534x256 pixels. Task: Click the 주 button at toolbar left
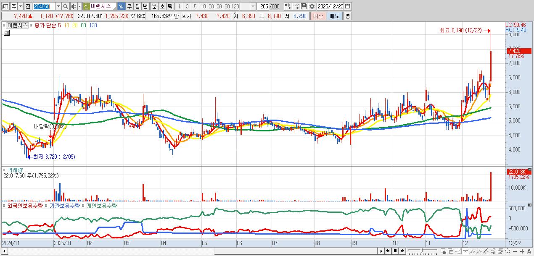[13, 7]
